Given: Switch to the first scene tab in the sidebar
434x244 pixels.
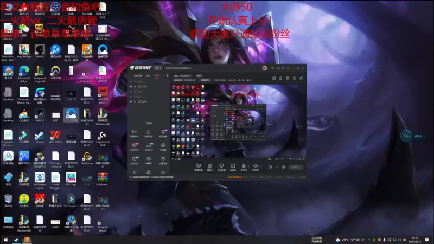Looking at the screenshot, I should click(x=138, y=76).
